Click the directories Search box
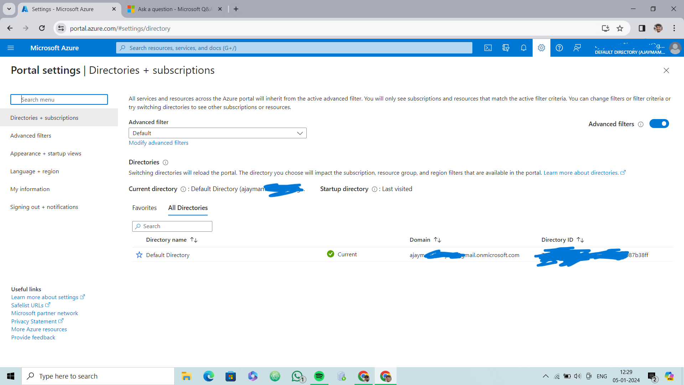The width and height of the screenshot is (684, 385). pyautogui.click(x=172, y=226)
